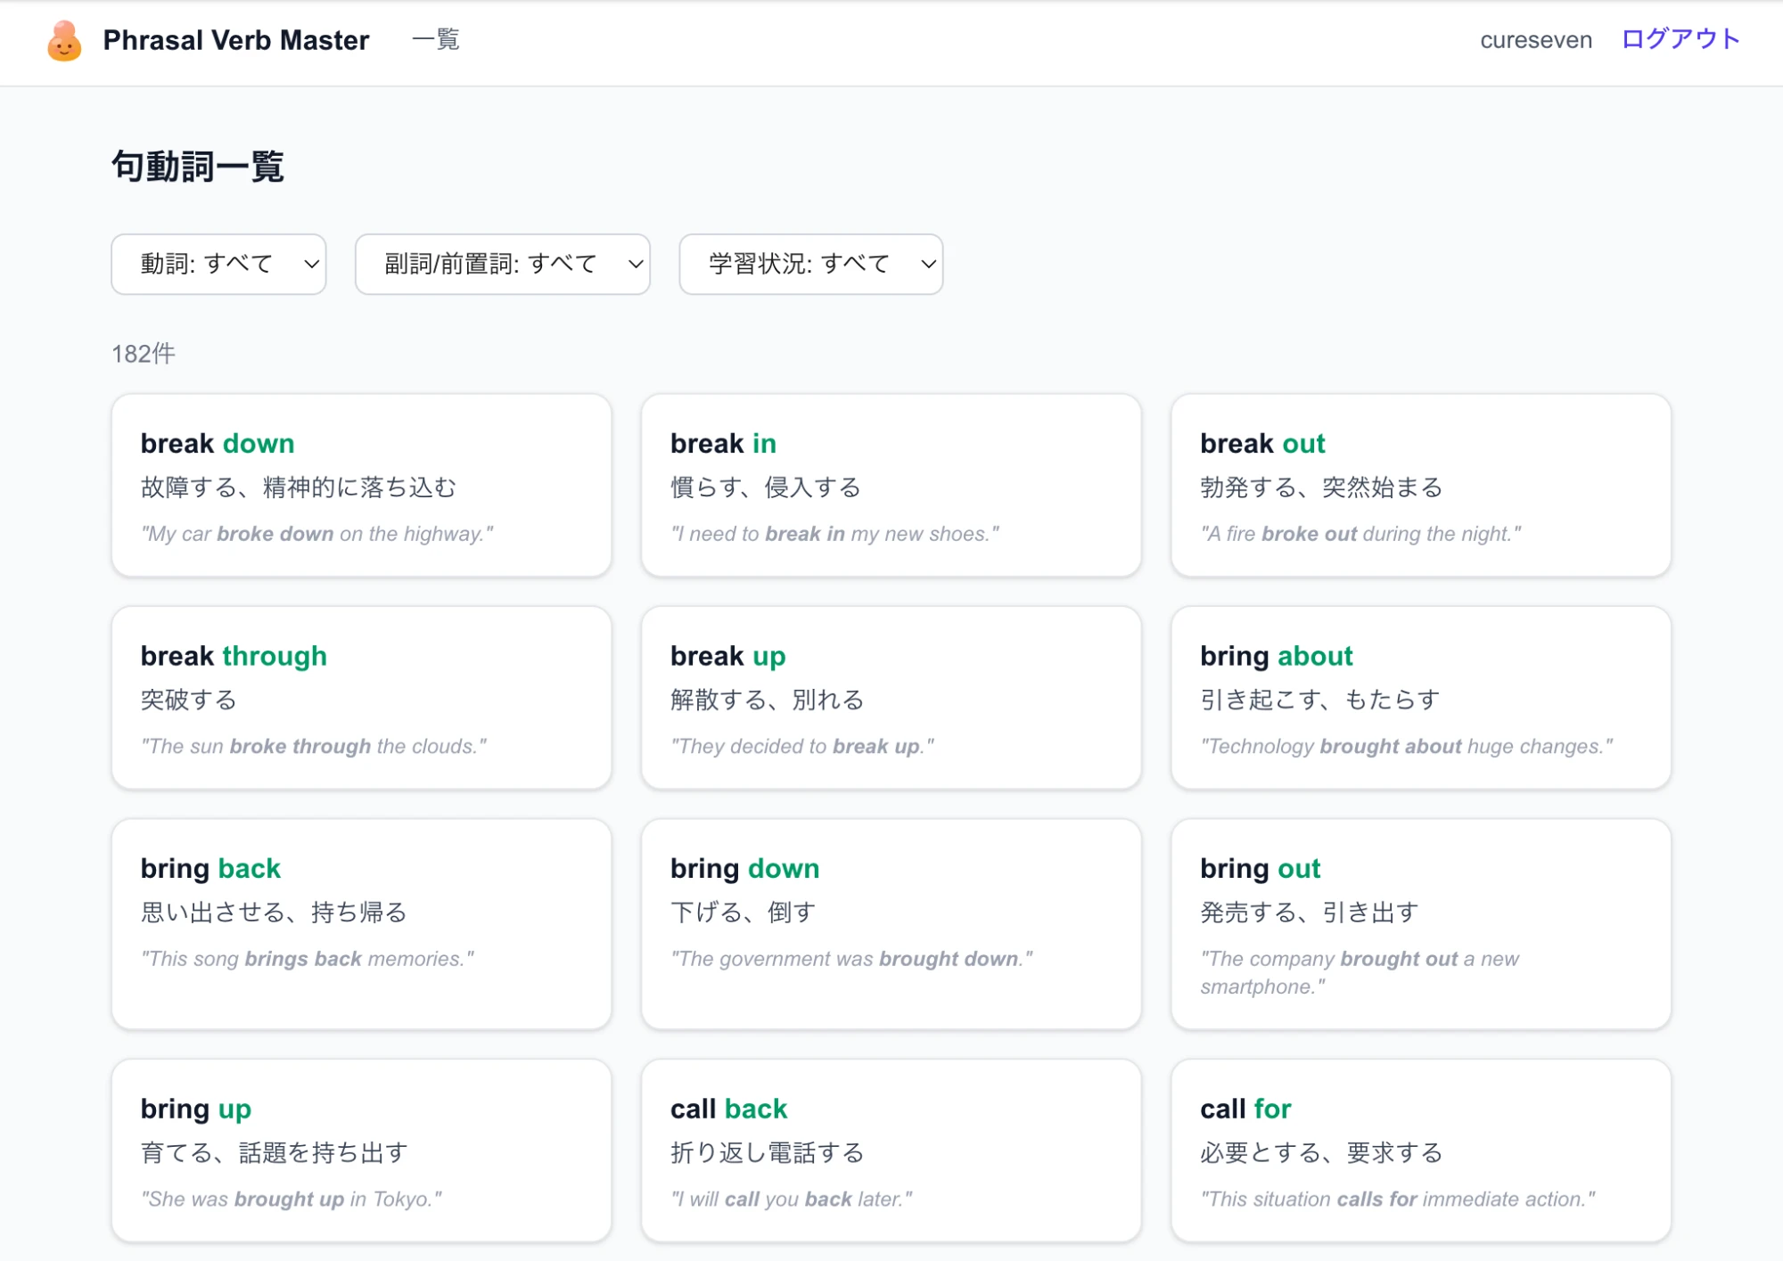Open the Phrasal Verb Master title link
Screen dimensions: 1783x1261
click(x=235, y=40)
